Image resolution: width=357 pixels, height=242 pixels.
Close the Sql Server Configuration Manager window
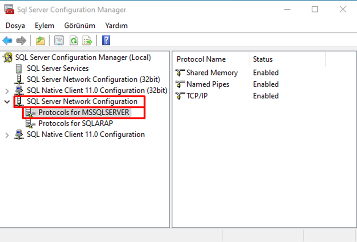click(x=343, y=9)
